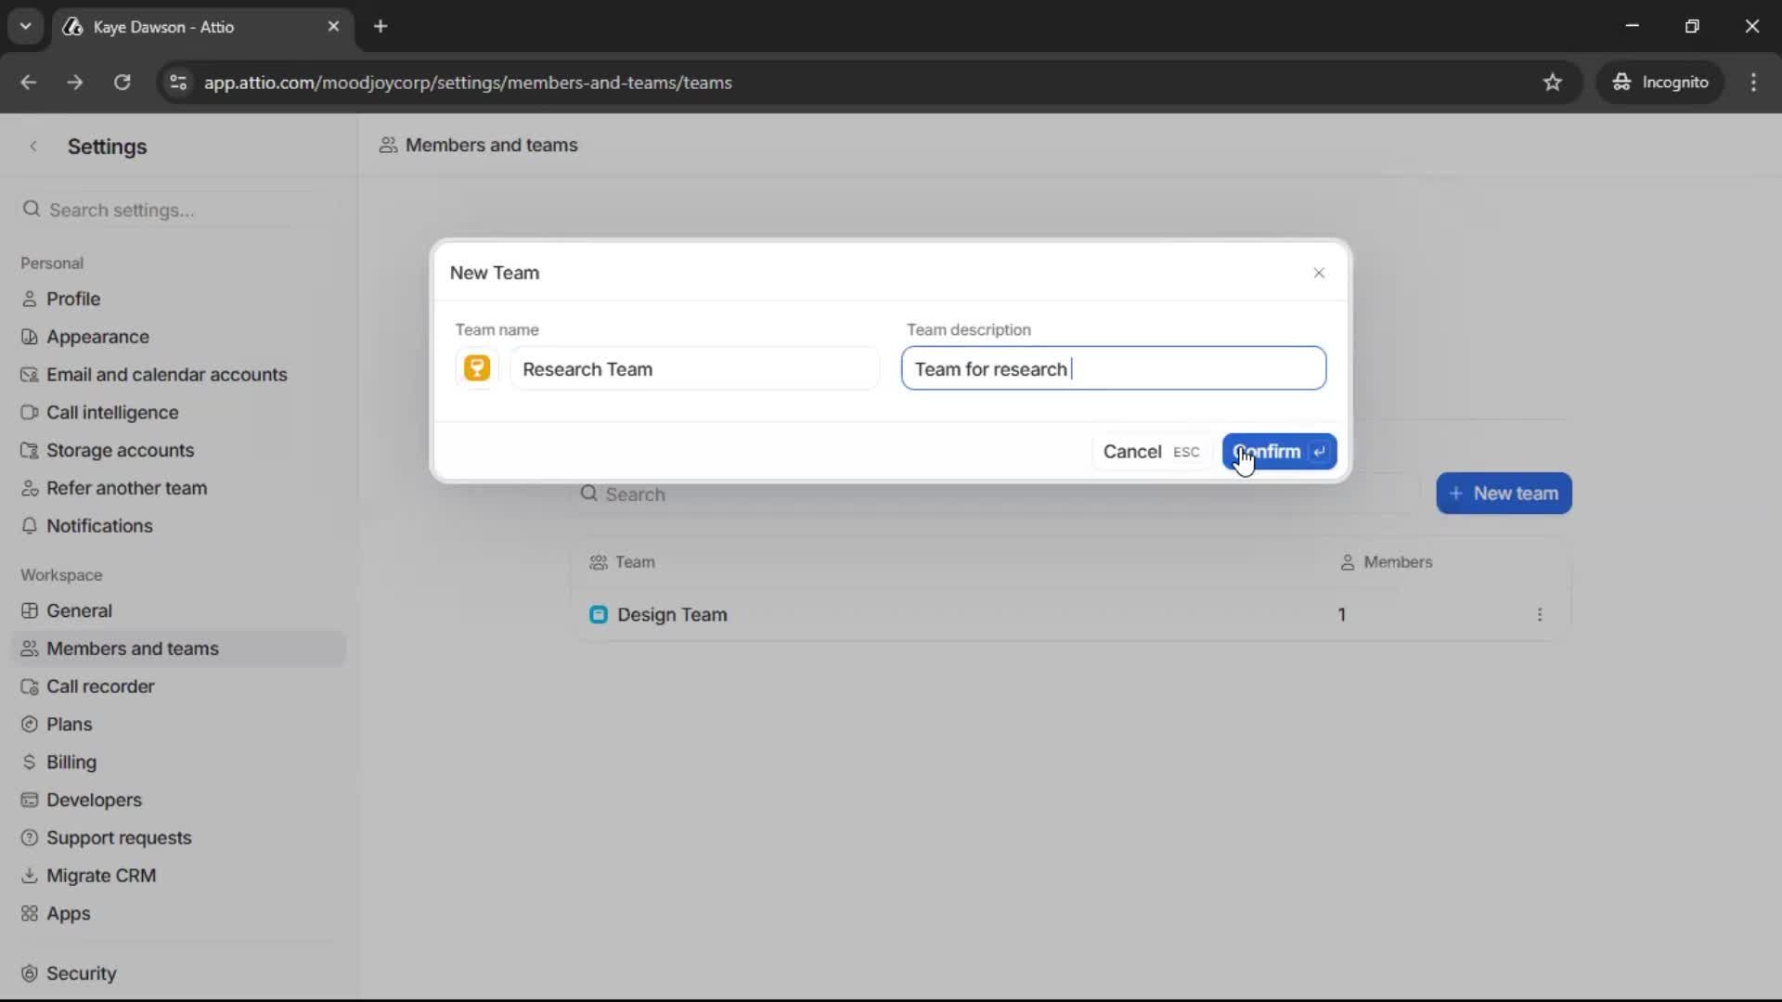Open Profile settings

72,298
